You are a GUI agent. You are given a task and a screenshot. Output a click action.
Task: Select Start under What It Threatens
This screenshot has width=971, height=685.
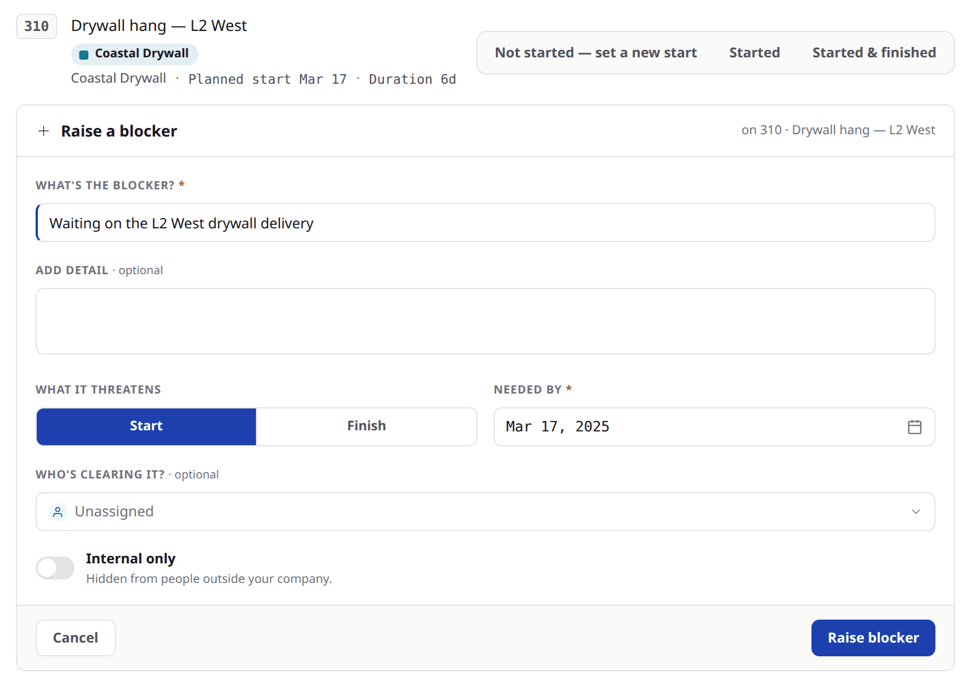tap(146, 426)
